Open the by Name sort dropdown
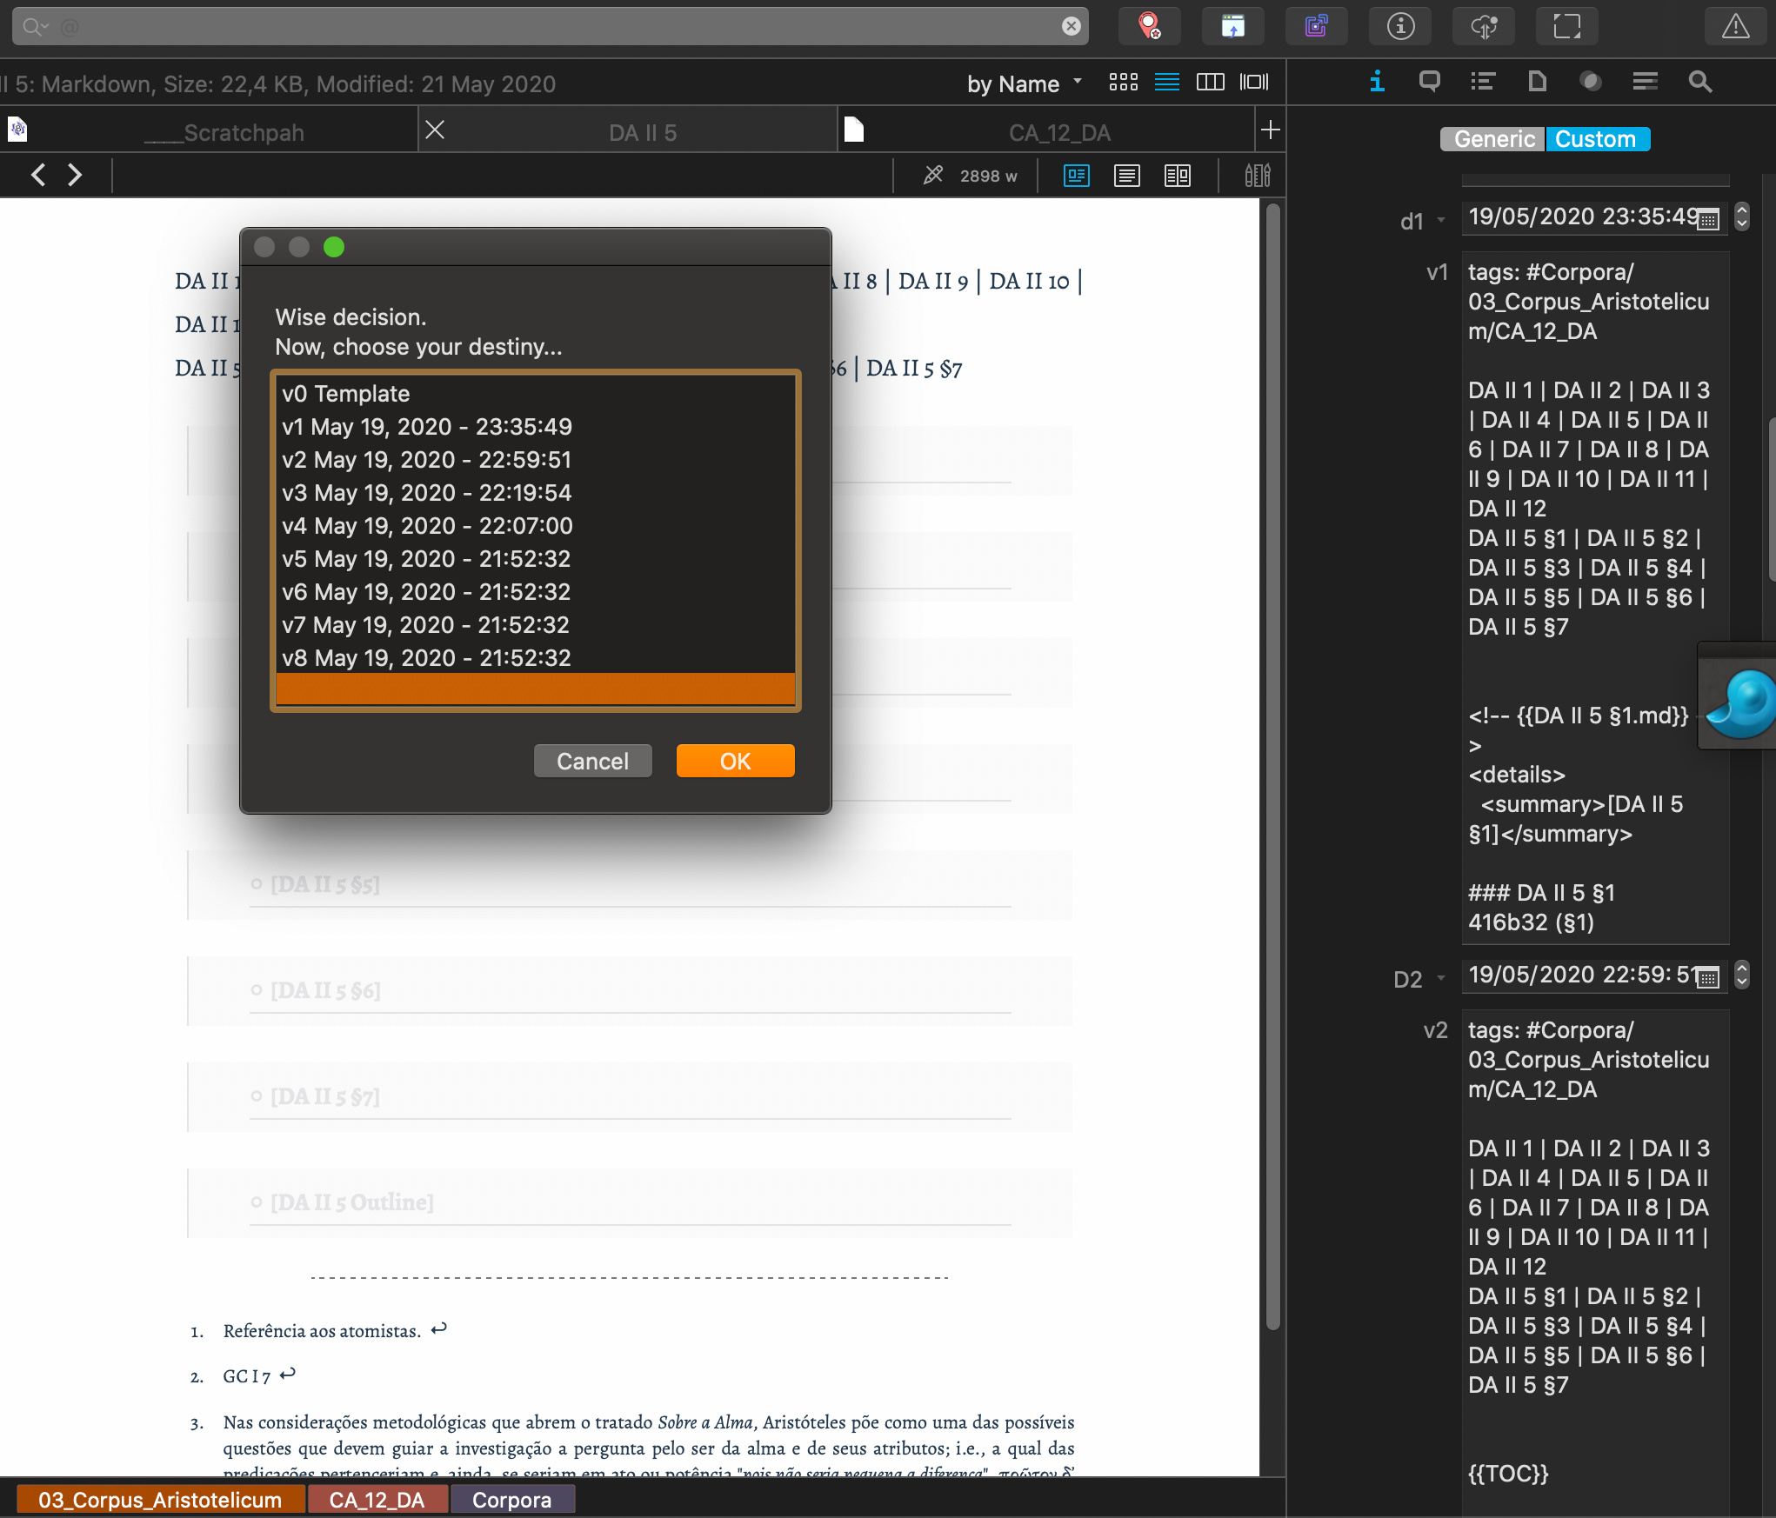The image size is (1776, 1518). coord(1025,83)
